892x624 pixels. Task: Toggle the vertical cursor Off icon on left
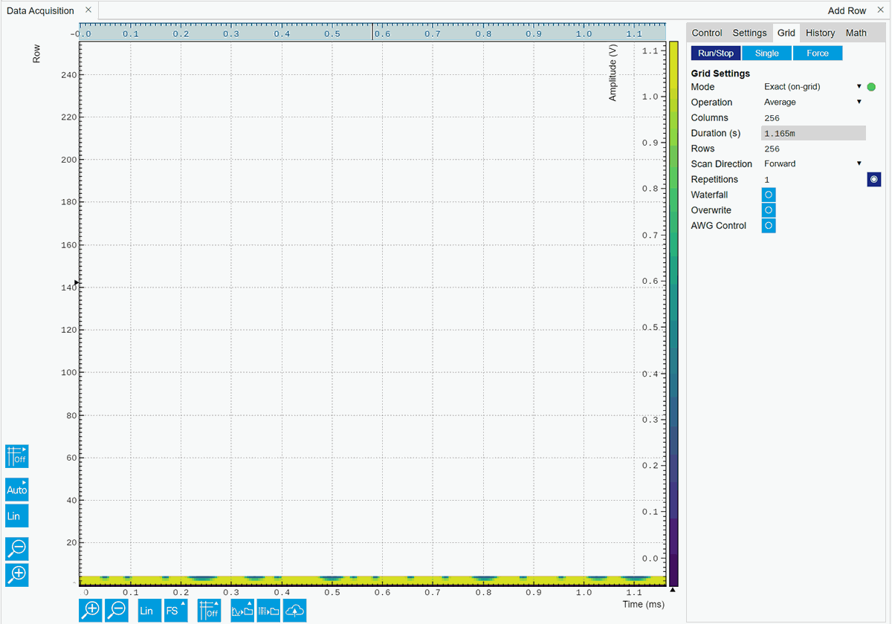click(16, 456)
